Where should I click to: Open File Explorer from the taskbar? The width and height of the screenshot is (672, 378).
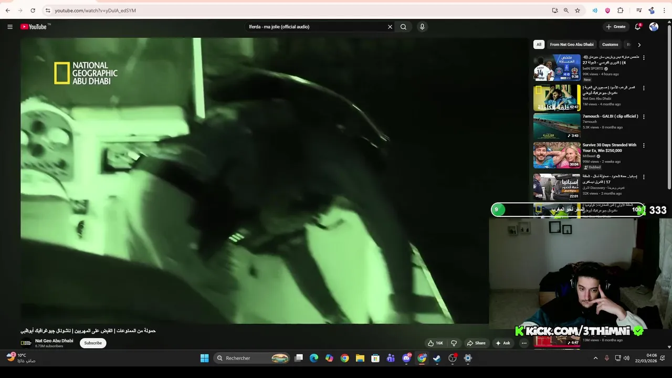360,358
